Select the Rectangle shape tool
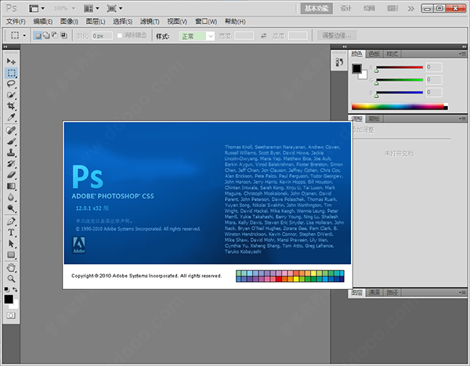 coord(11,255)
